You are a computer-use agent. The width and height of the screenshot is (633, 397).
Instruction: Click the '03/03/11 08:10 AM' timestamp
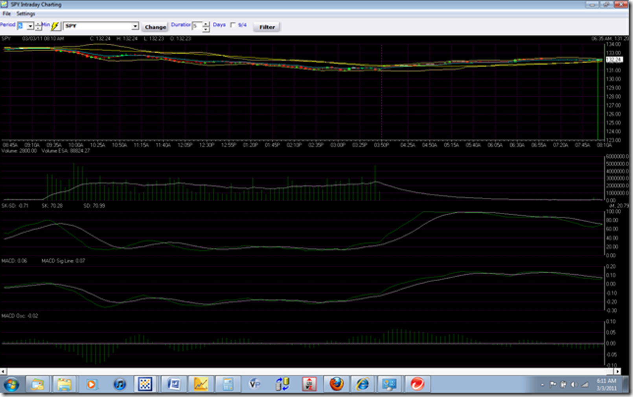pyautogui.click(x=43, y=39)
